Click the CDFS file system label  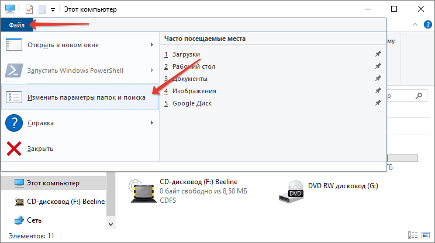[168, 200]
